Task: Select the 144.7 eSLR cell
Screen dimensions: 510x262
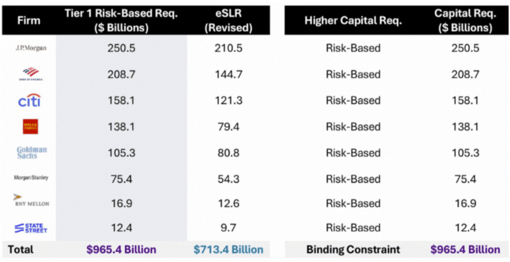Action: click(x=229, y=74)
